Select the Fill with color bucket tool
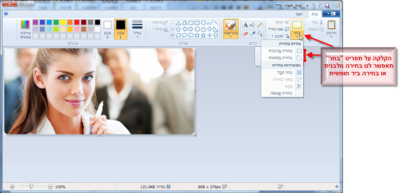 coord(253,25)
